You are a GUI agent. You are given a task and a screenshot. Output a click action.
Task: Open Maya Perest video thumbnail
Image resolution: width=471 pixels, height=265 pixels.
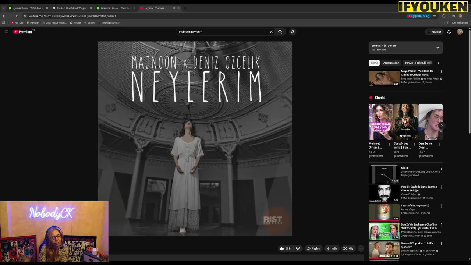click(x=384, y=78)
